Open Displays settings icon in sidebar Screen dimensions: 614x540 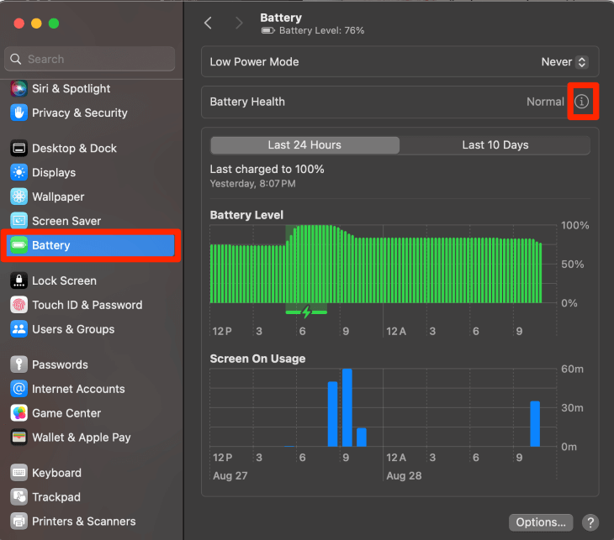pos(19,172)
